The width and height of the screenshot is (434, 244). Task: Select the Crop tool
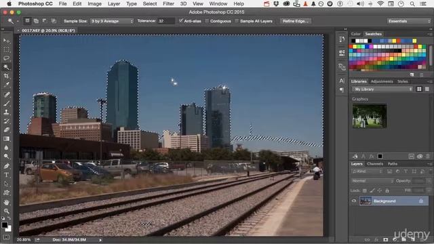coord(6,76)
